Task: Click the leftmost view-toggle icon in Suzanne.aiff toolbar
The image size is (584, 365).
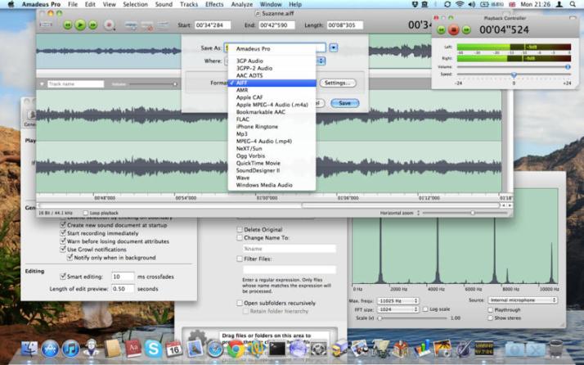Action: [x=46, y=25]
